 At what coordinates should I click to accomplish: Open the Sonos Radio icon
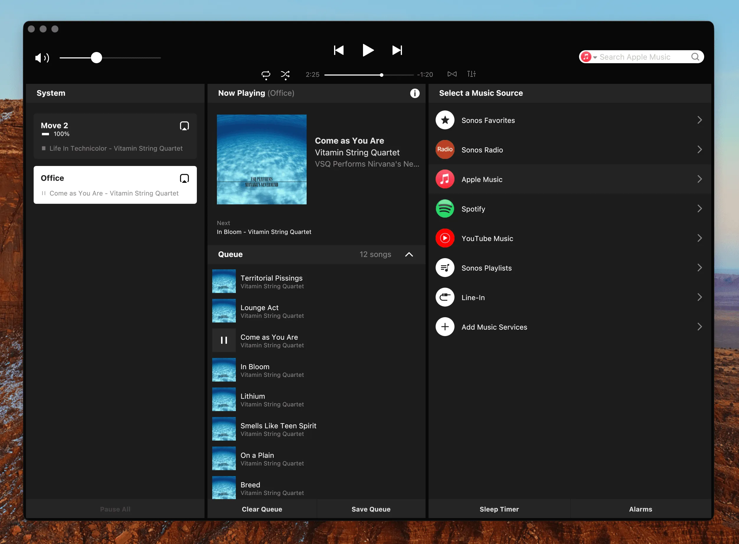(445, 149)
